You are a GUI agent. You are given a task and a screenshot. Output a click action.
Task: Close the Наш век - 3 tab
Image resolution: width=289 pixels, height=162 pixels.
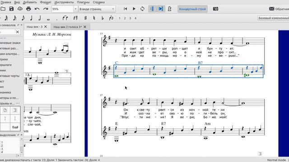[x=46, y=27]
